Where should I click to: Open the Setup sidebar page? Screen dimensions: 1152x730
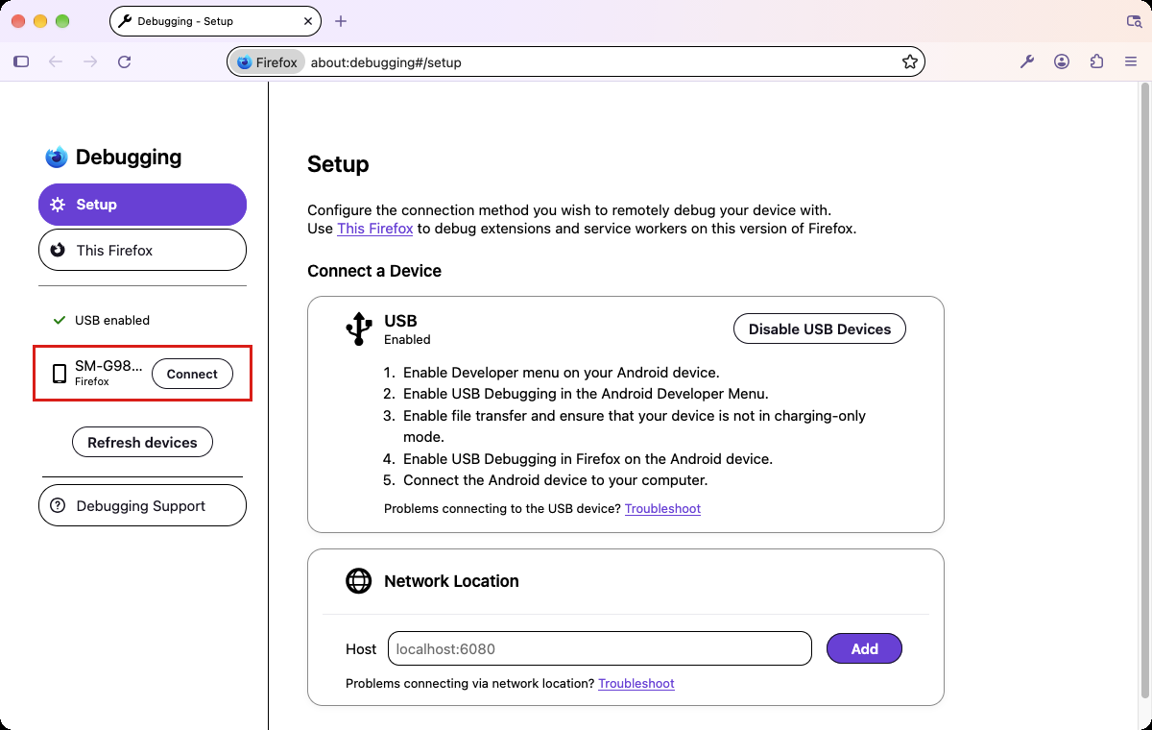coord(142,205)
